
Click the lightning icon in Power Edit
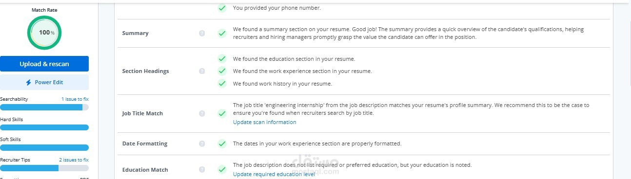pyautogui.click(x=29, y=83)
